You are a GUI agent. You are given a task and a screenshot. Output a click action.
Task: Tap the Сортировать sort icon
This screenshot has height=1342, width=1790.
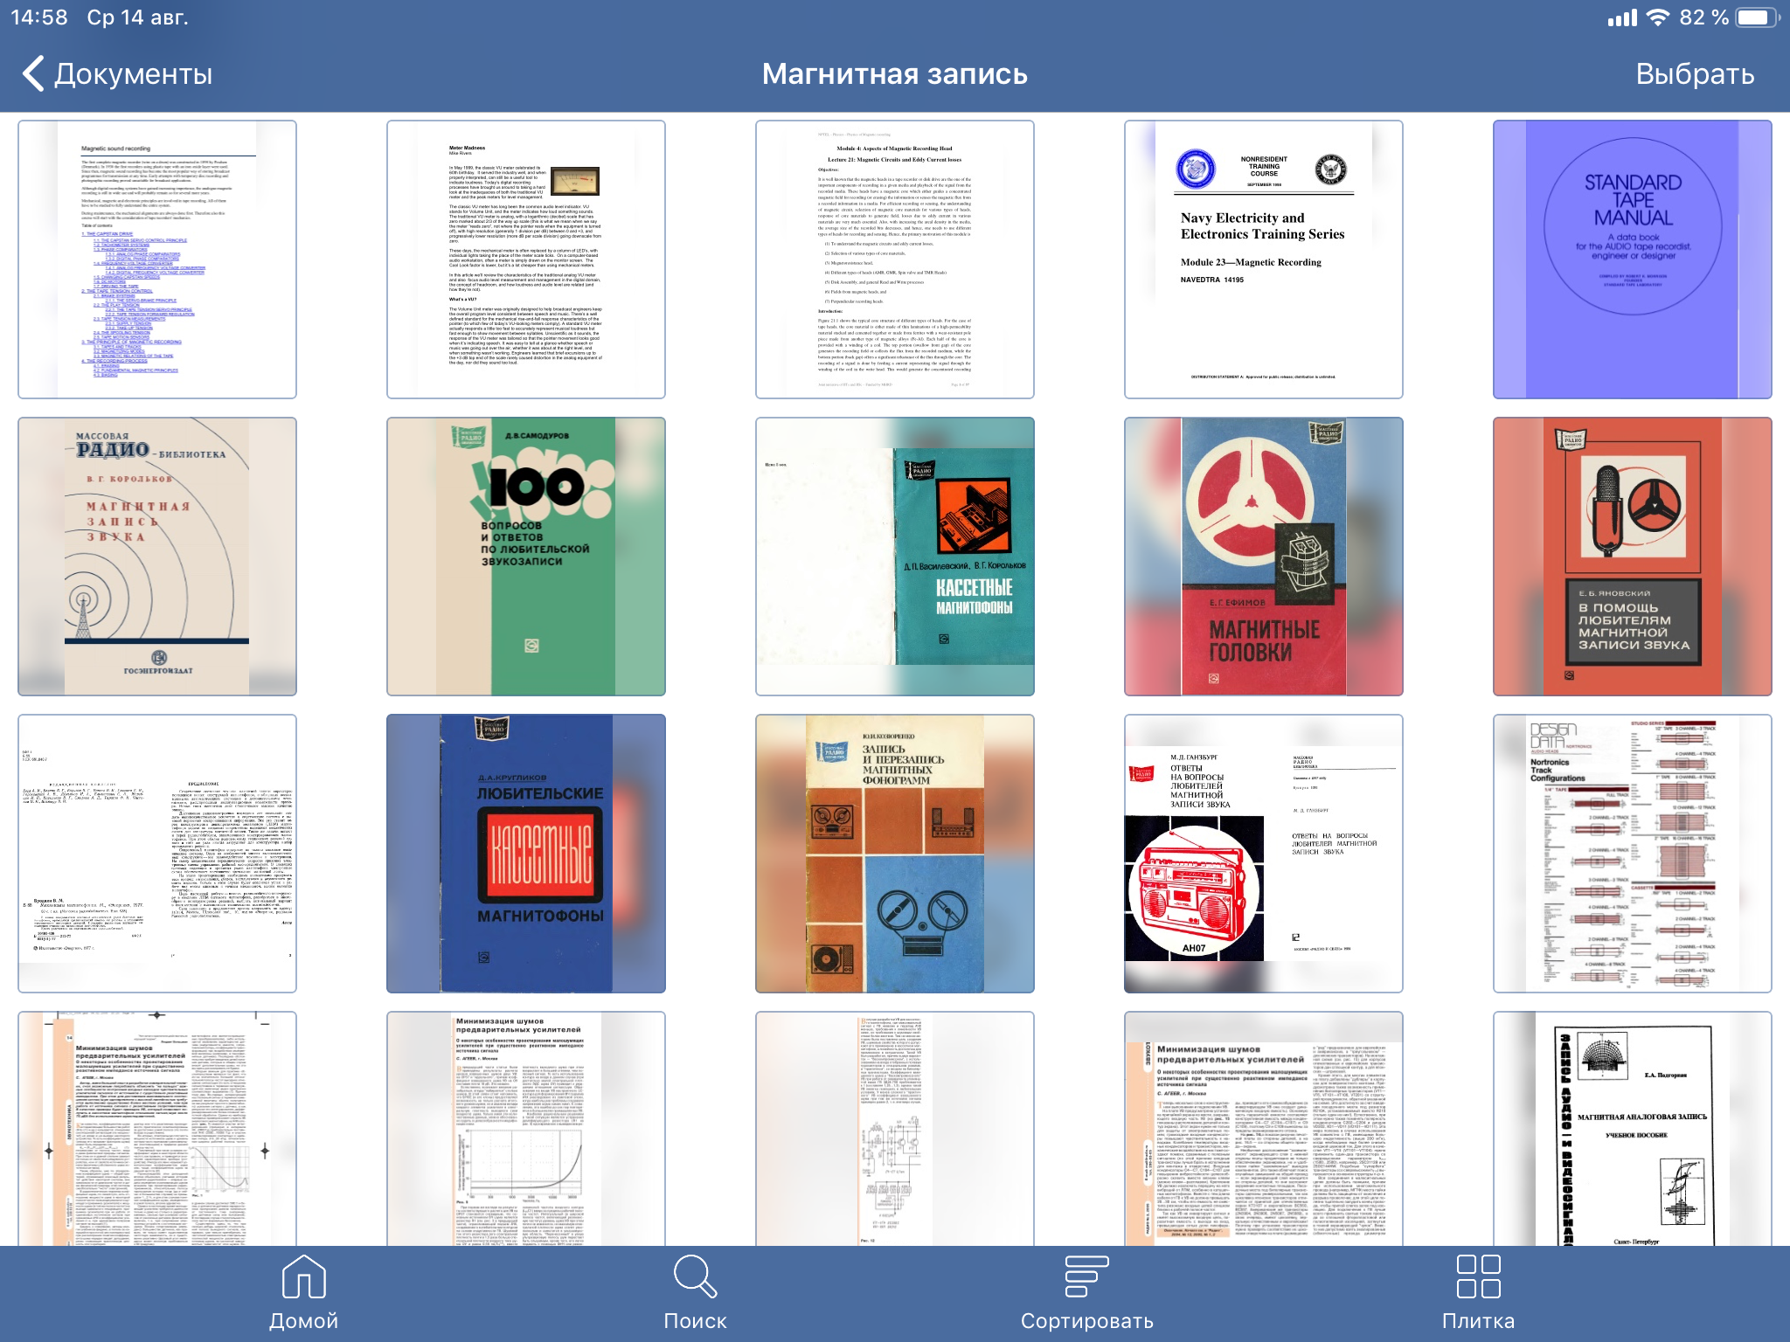tap(1086, 1277)
